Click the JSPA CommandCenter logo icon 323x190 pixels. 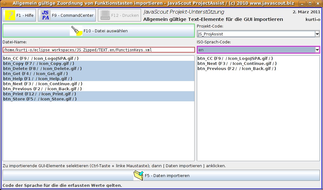(x=46, y=15)
